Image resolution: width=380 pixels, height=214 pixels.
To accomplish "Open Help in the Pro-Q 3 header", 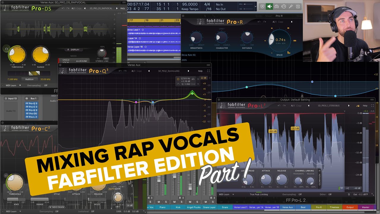I will tap(200, 71).
